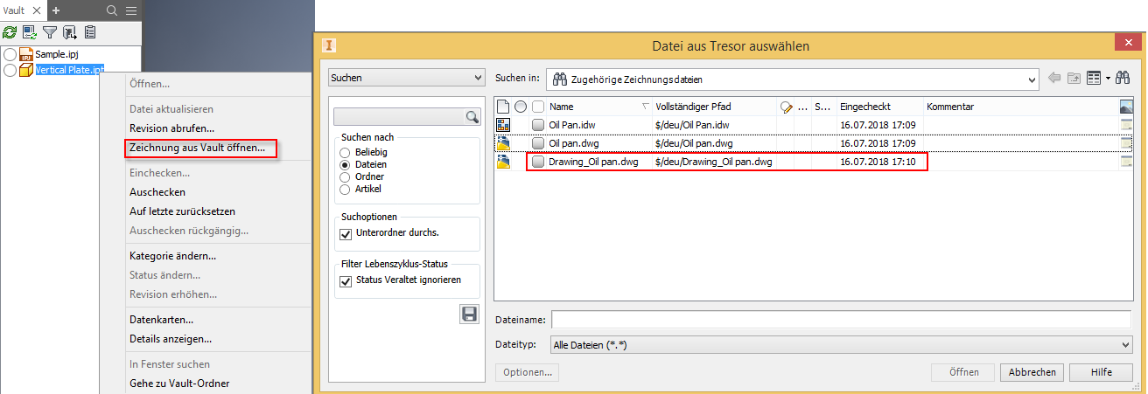Click the date 16.07.2018 17:10

[x=878, y=162]
